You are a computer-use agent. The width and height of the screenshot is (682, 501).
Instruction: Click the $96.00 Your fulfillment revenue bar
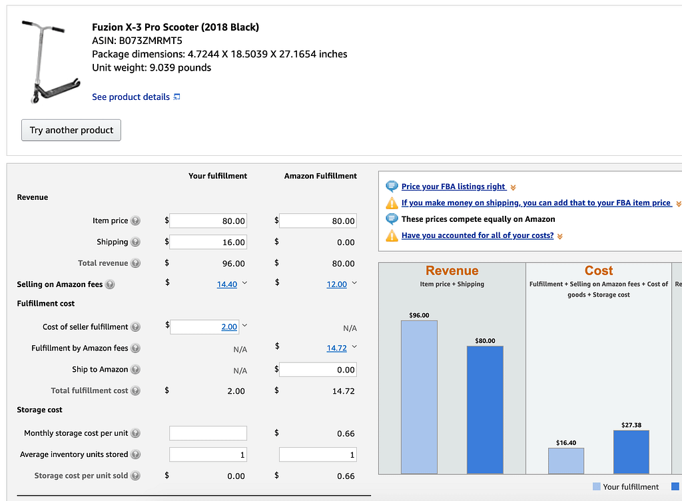[x=420, y=397]
